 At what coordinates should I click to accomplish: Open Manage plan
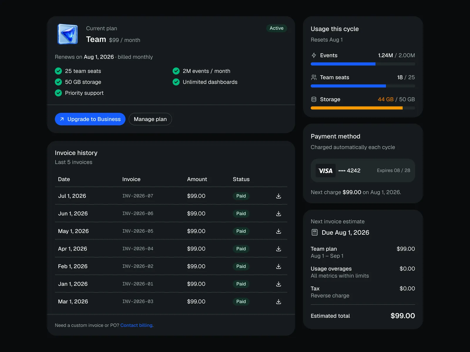(x=150, y=119)
